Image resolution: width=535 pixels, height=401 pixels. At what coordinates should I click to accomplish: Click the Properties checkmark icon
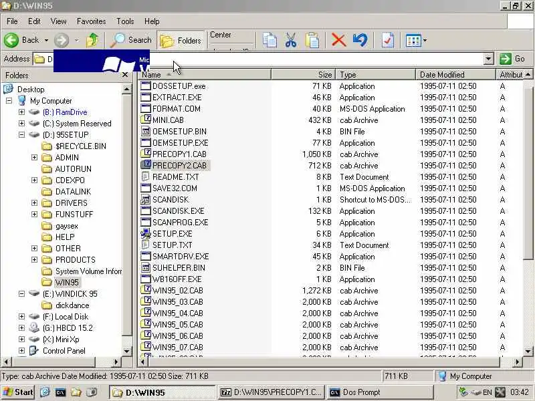[388, 40]
